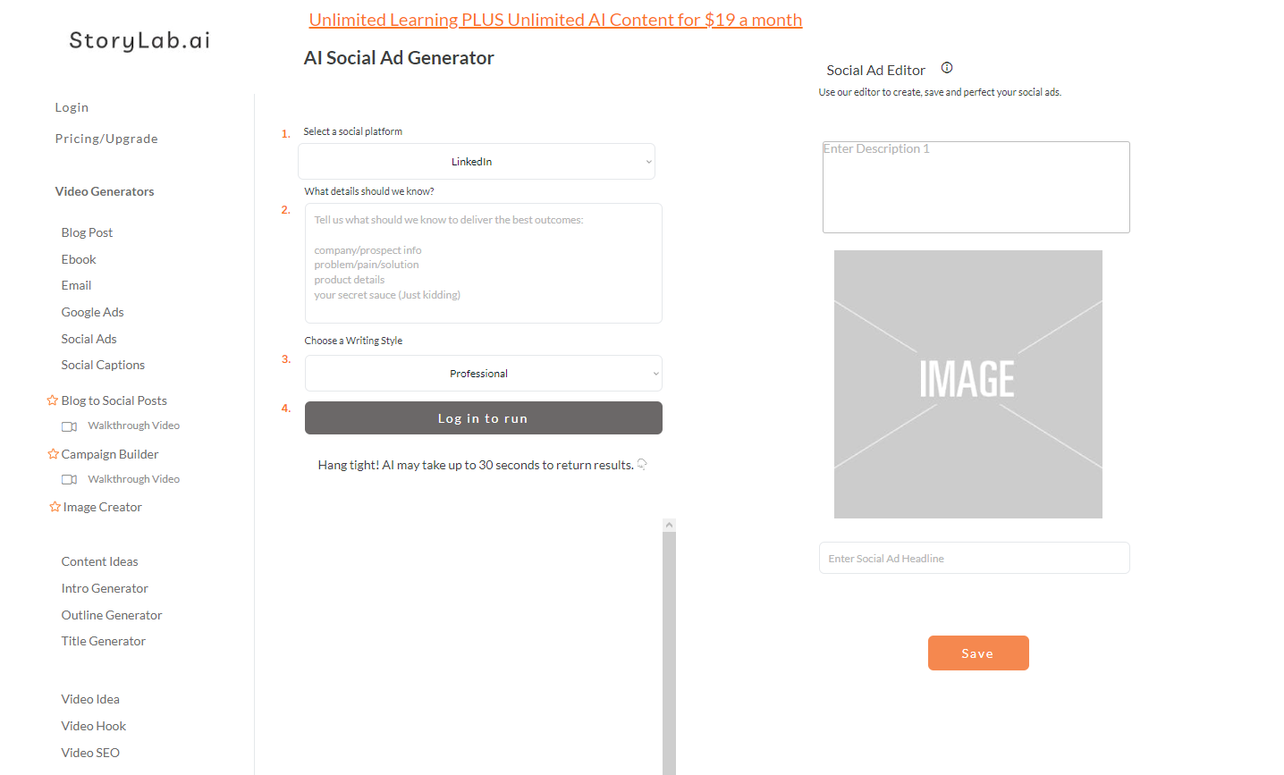
Task: Click the StoryLab.ai logo
Action: [x=139, y=40]
